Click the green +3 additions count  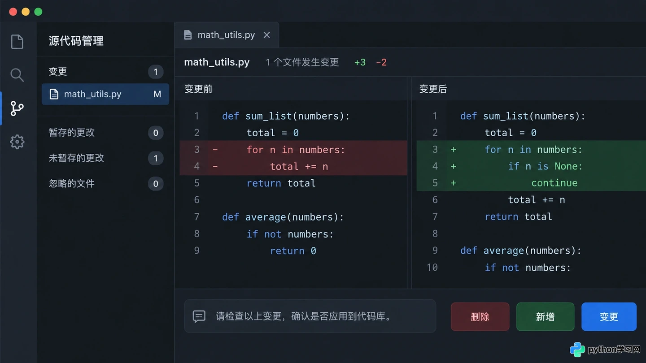[x=360, y=63]
